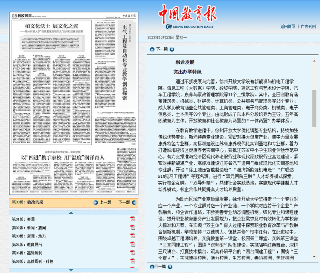
Task: Open PDF for 第04版 教育展台
Action: 132,245
